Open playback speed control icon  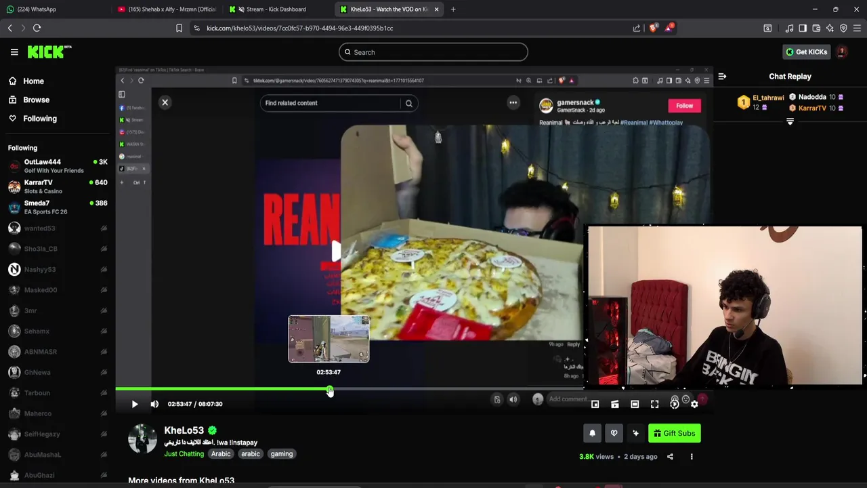(x=675, y=404)
